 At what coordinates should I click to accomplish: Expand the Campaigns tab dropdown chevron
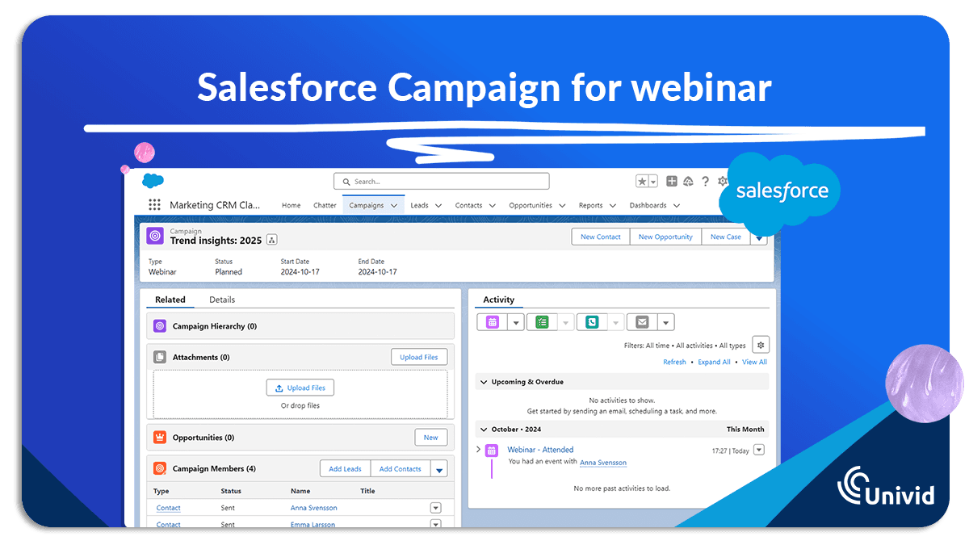394,206
